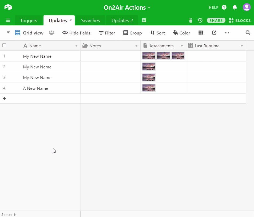This screenshot has height=217, width=254.
Task: Switch to the Triggers tab
Action: coord(29,21)
